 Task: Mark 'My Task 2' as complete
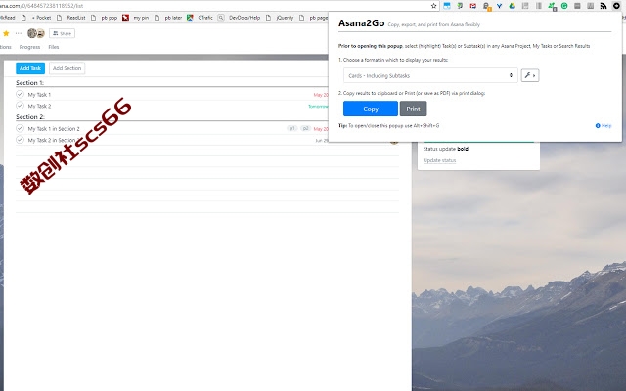coord(20,106)
